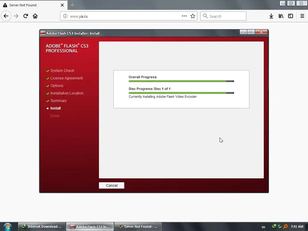Open the browser Downloads arrow icon

271,16
